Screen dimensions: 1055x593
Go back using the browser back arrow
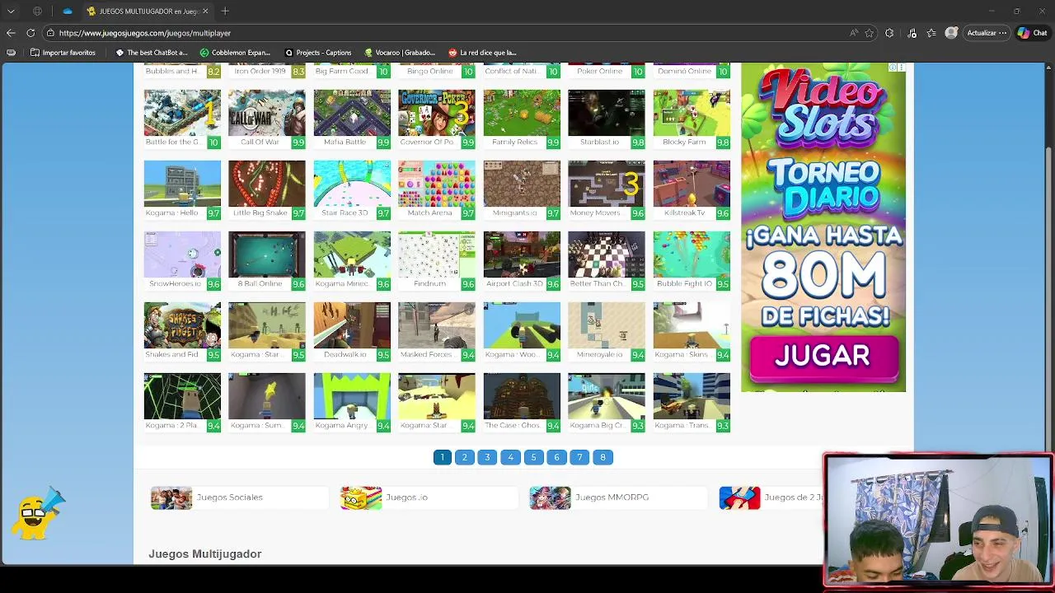click(x=11, y=33)
